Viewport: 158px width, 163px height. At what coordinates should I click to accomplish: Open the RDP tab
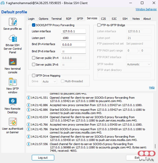coord(69,19)
